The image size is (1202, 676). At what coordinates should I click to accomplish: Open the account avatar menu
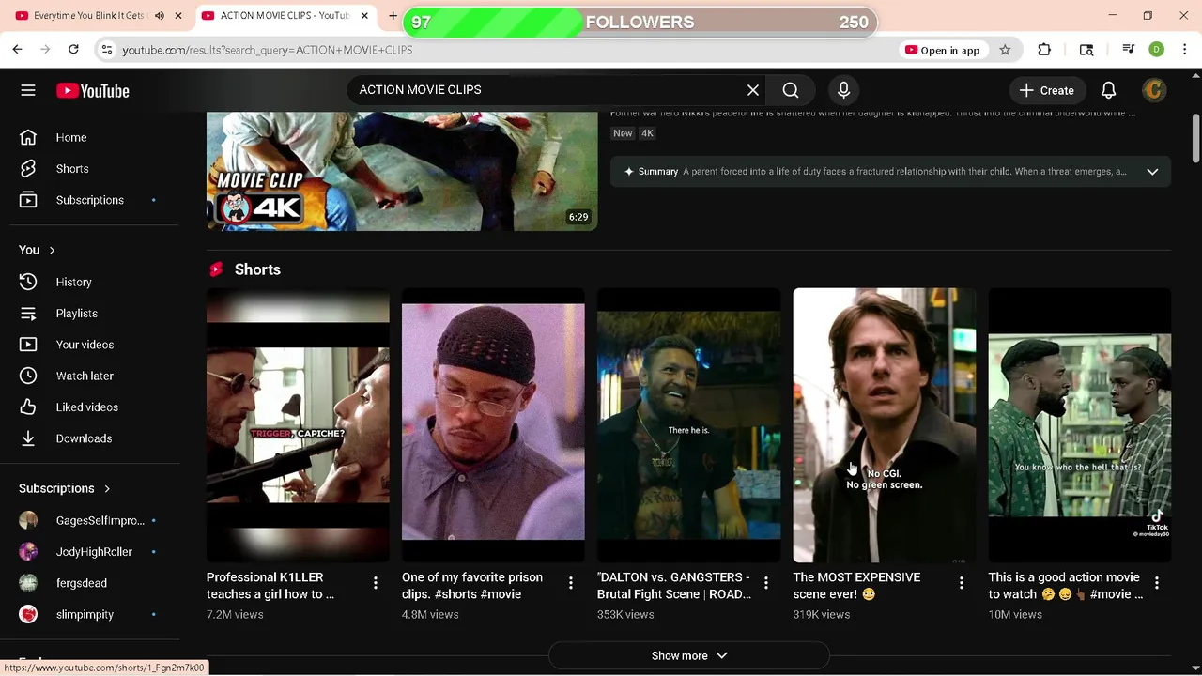1154,90
